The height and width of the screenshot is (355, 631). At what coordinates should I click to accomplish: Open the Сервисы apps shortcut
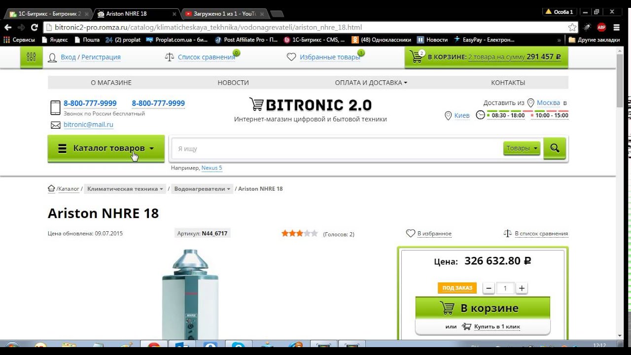(19, 40)
